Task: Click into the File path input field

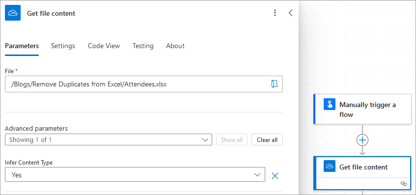Action: (x=144, y=84)
